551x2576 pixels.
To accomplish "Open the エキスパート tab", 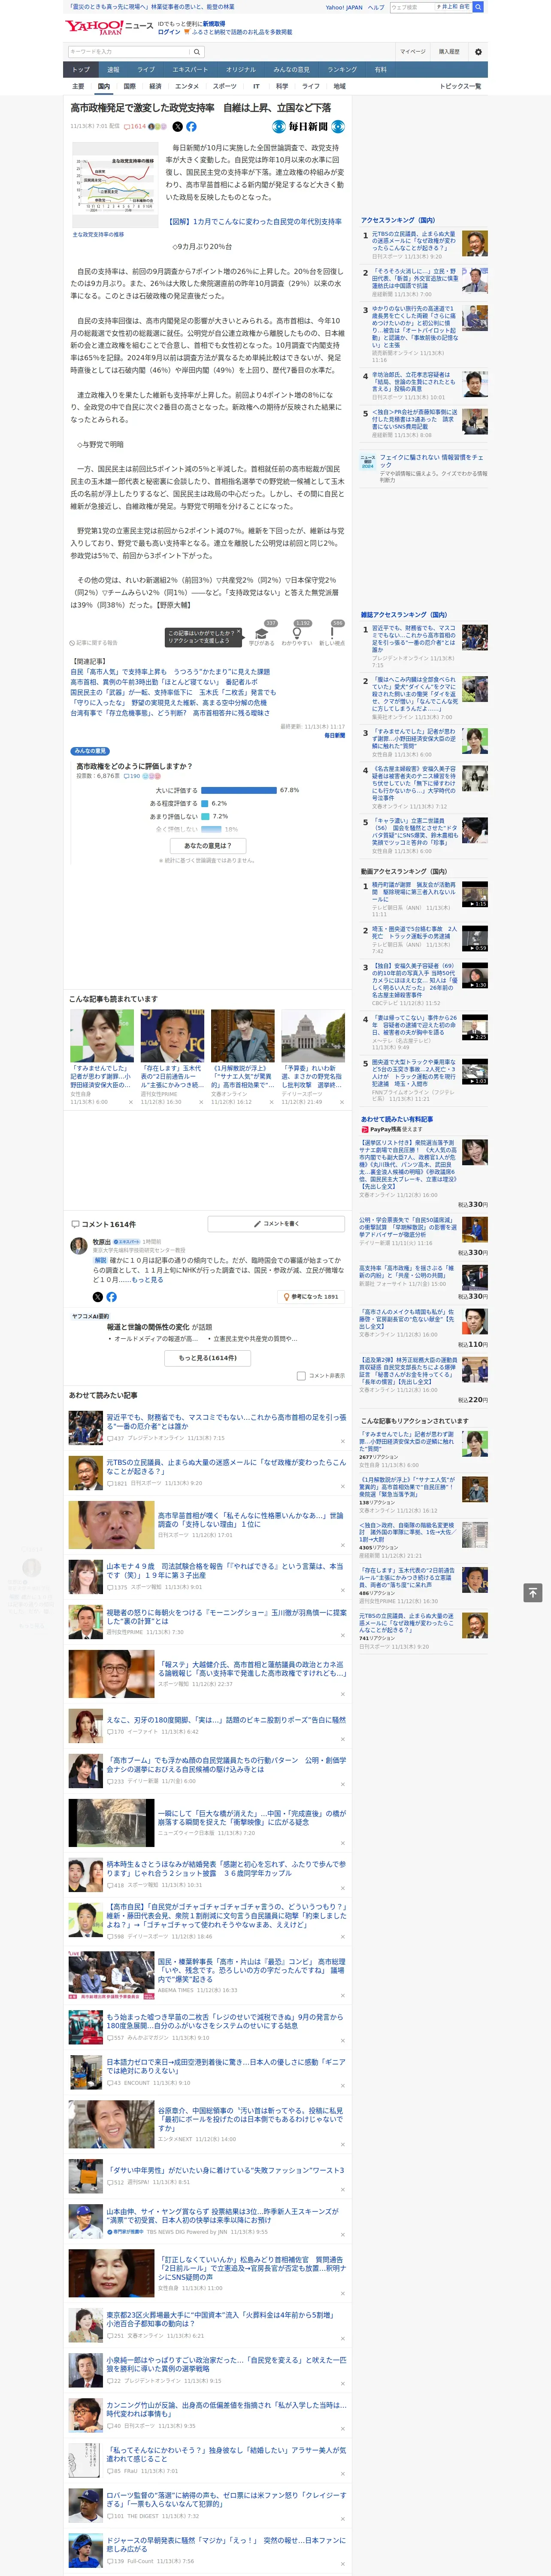I will [x=190, y=70].
